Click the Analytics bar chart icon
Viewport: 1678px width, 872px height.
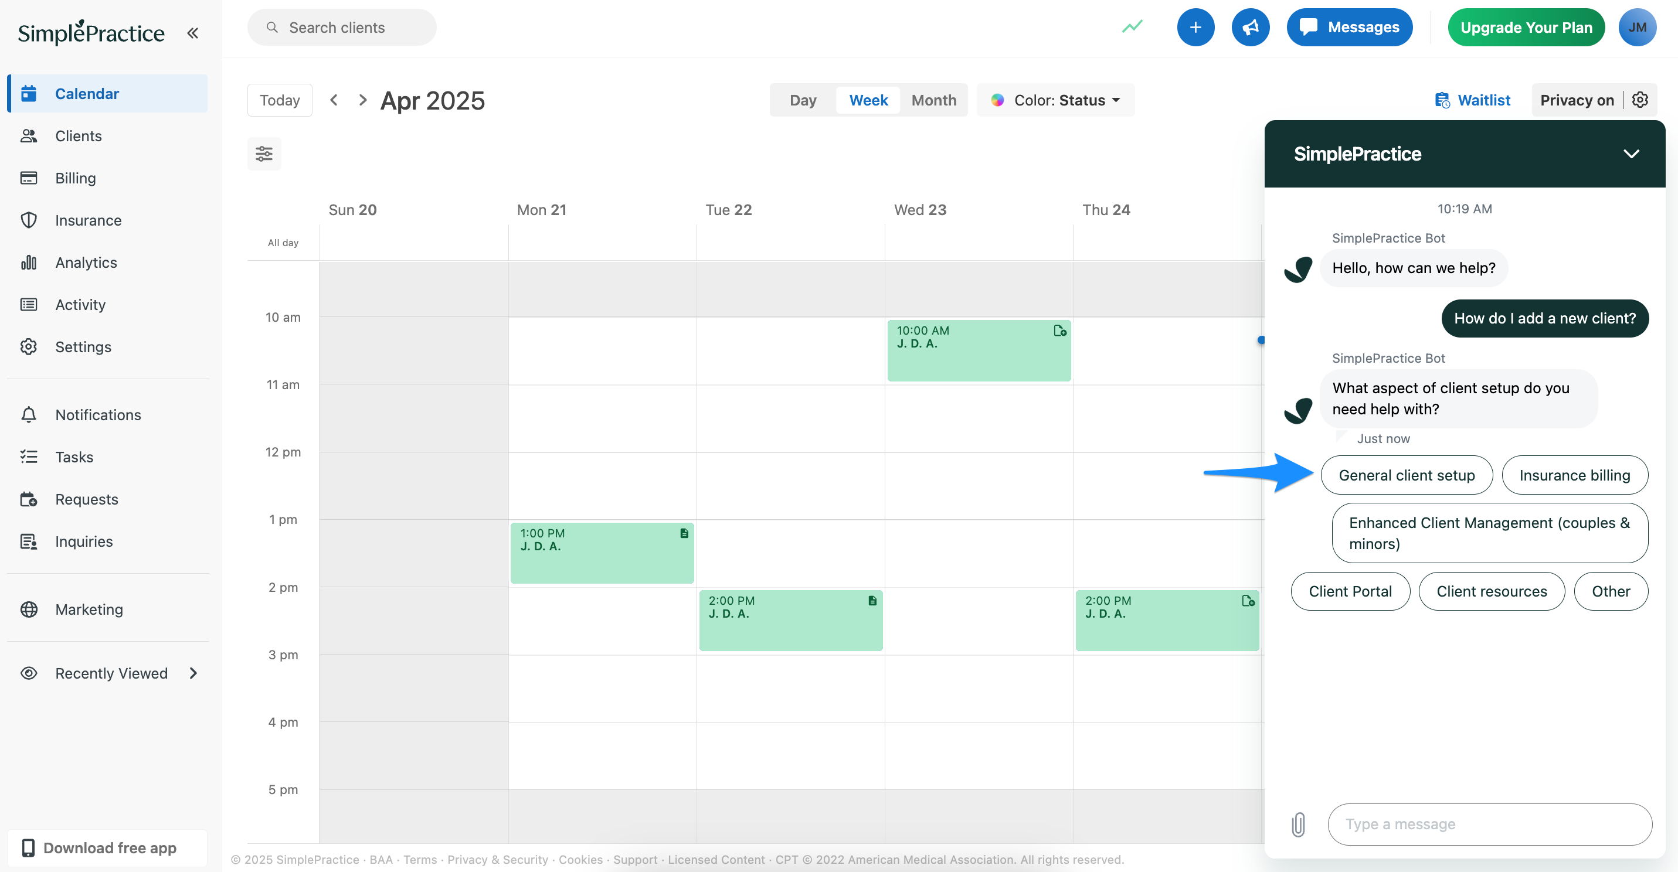click(29, 263)
